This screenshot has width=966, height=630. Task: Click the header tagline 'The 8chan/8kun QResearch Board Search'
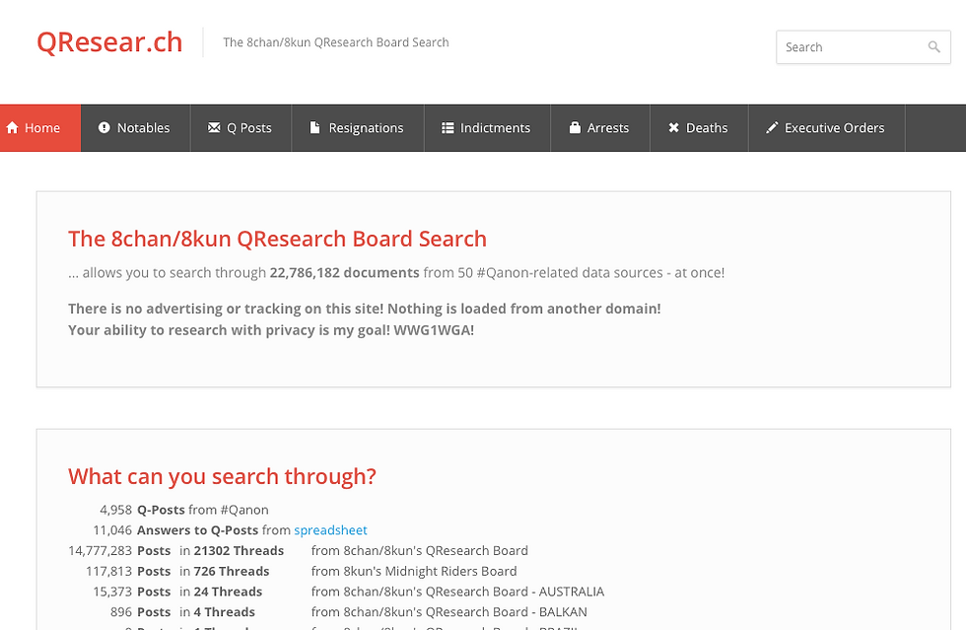coord(336,42)
